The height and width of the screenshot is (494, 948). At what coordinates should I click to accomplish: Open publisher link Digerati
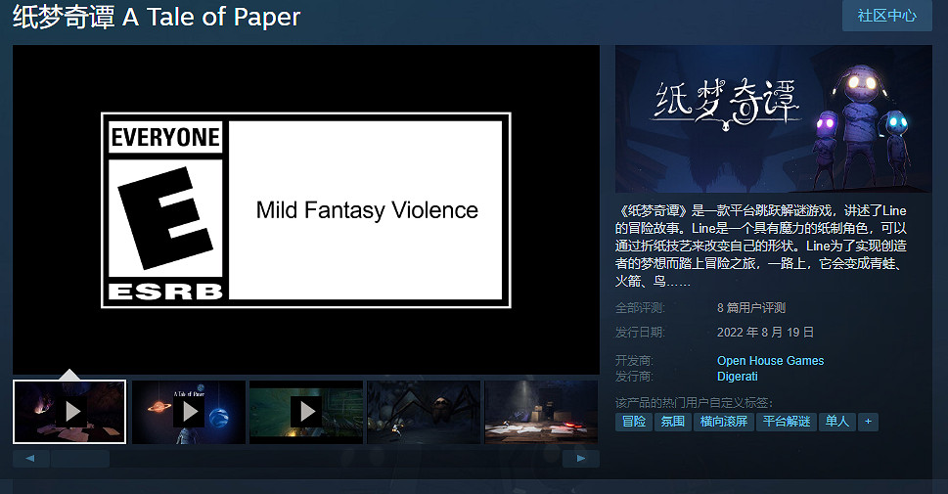point(737,376)
